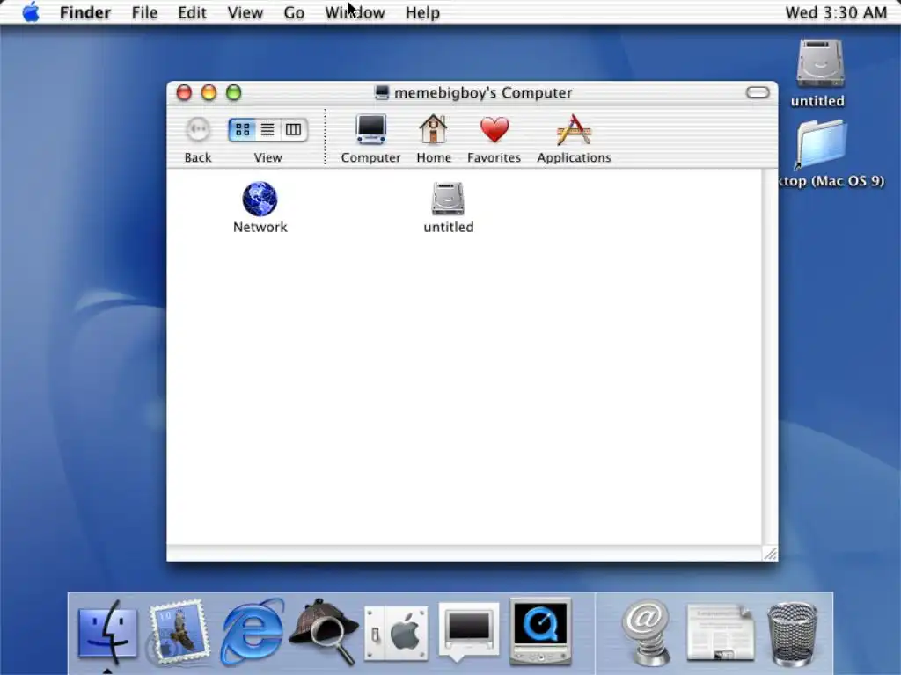The height and width of the screenshot is (675, 901).
Task: Open Finder from the Dock
Action: pos(107,632)
